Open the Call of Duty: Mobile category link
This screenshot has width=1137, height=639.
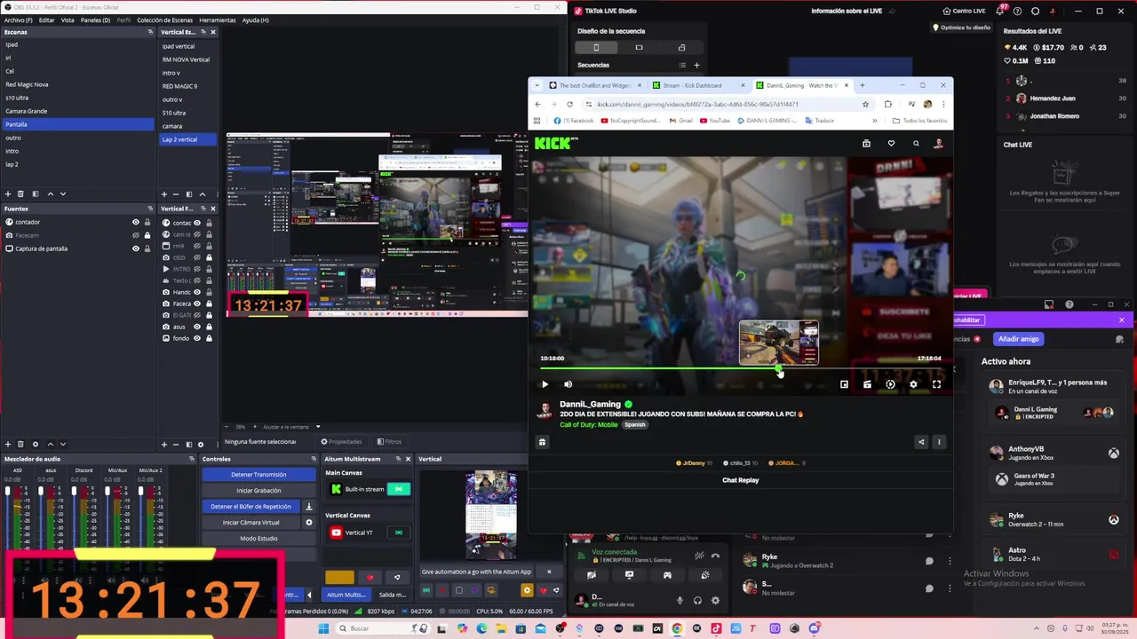[x=589, y=424]
